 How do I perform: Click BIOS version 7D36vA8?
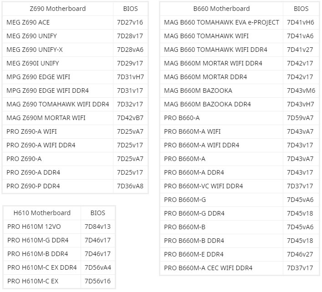[130, 186]
